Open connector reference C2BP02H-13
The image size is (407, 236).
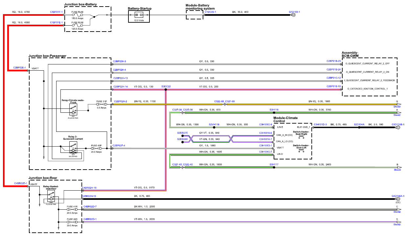120,78
